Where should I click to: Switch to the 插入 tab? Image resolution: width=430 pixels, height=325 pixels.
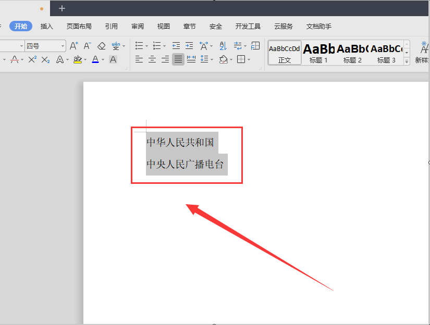click(x=46, y=27)
